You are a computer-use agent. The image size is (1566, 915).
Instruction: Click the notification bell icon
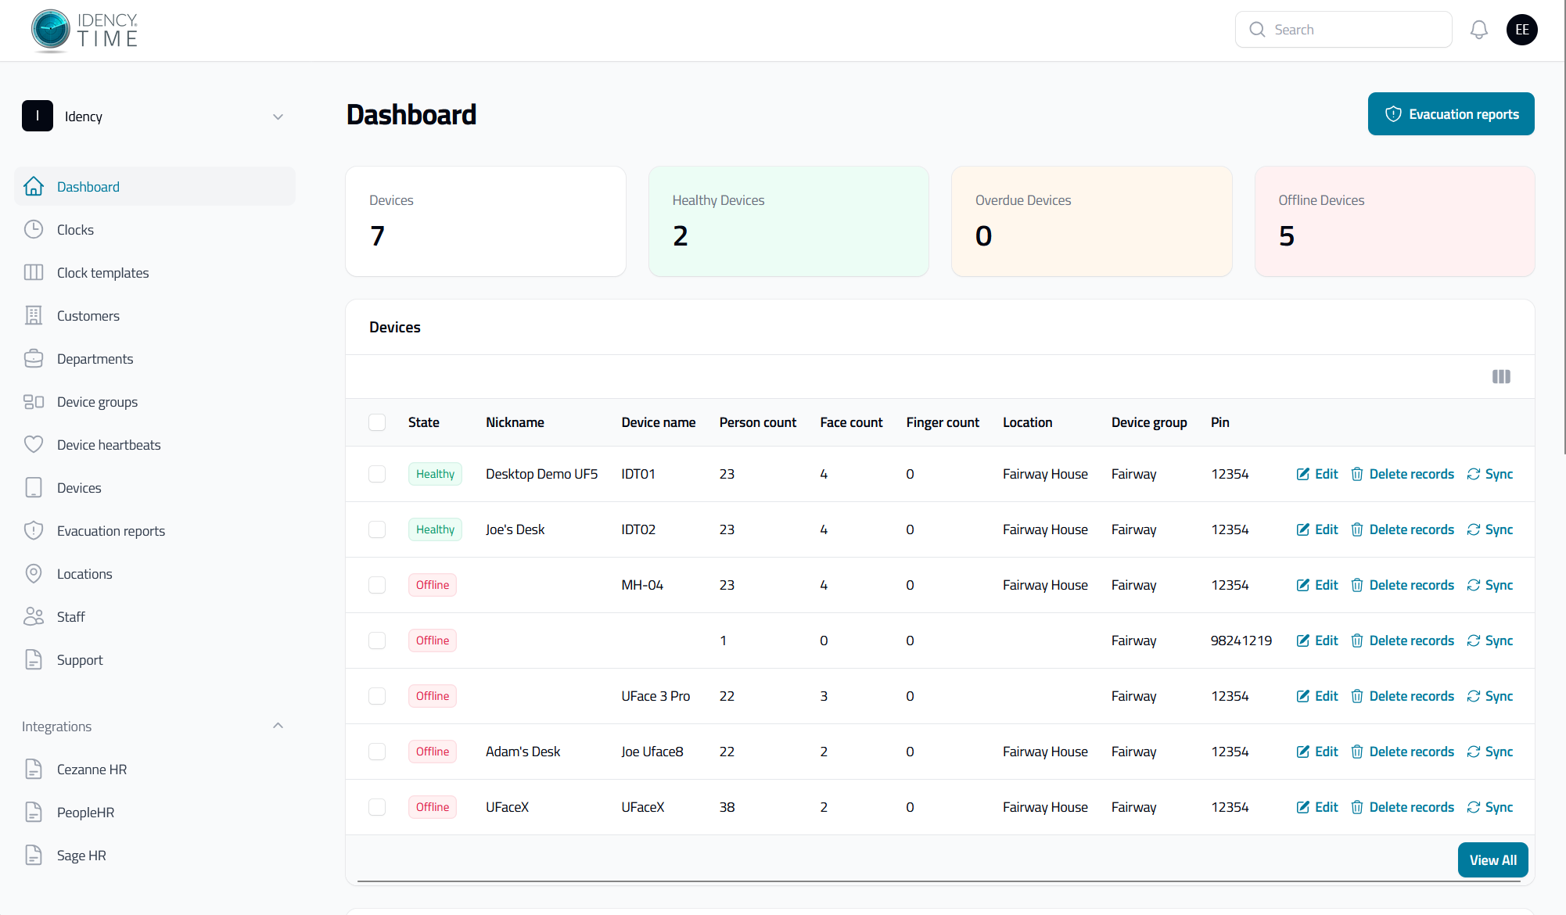coord(1478,30)
